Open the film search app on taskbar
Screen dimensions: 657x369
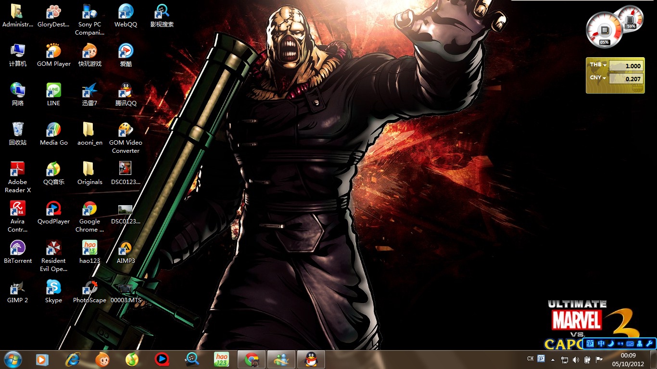coord(191,359)
